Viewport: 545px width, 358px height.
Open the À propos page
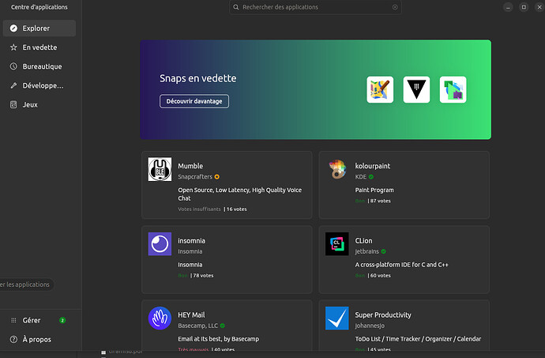point(39,340)
